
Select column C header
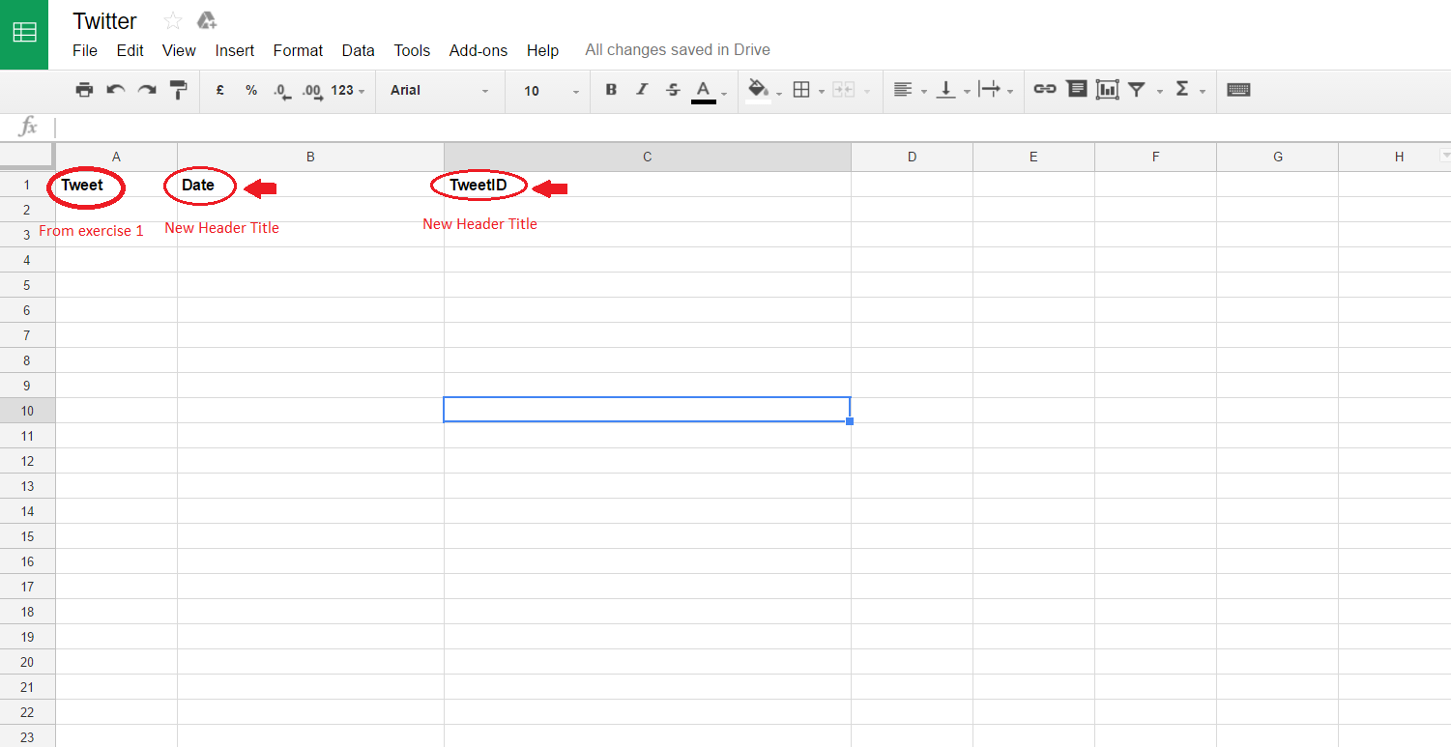click(647, 157)
